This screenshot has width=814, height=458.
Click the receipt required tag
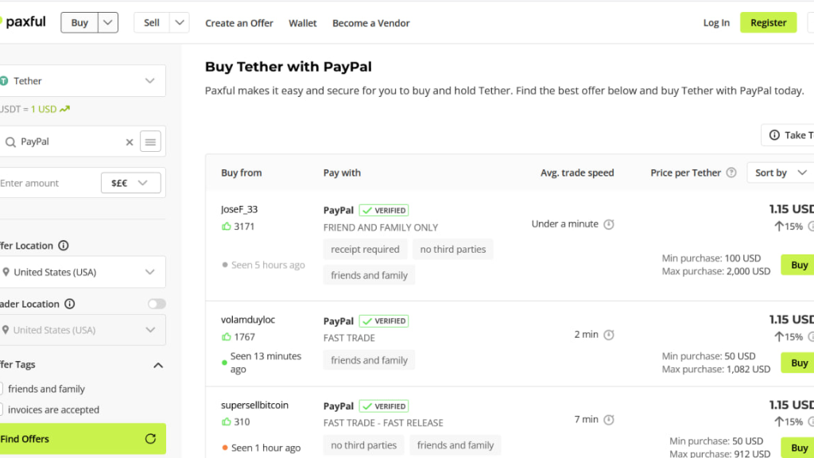pos(366,249)
